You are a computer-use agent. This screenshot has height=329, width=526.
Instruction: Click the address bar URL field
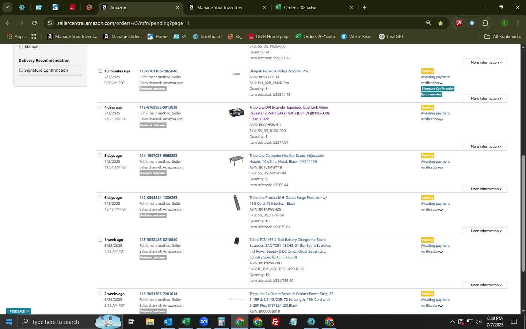[x=234, y=23]
